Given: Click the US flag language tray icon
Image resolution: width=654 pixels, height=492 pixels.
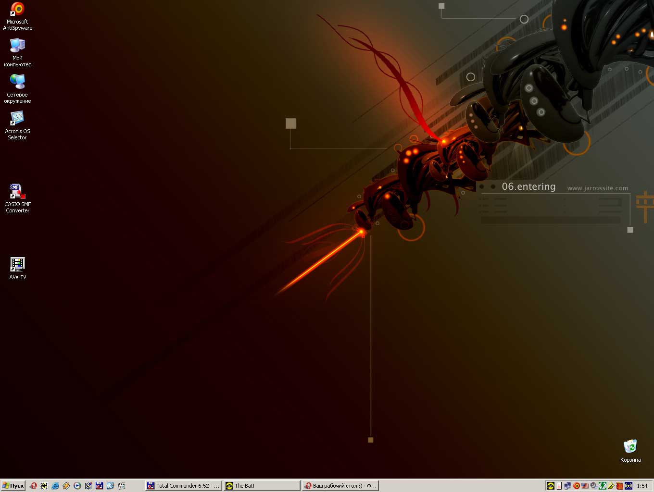Looking at the screenshot, I should [585, 486].
